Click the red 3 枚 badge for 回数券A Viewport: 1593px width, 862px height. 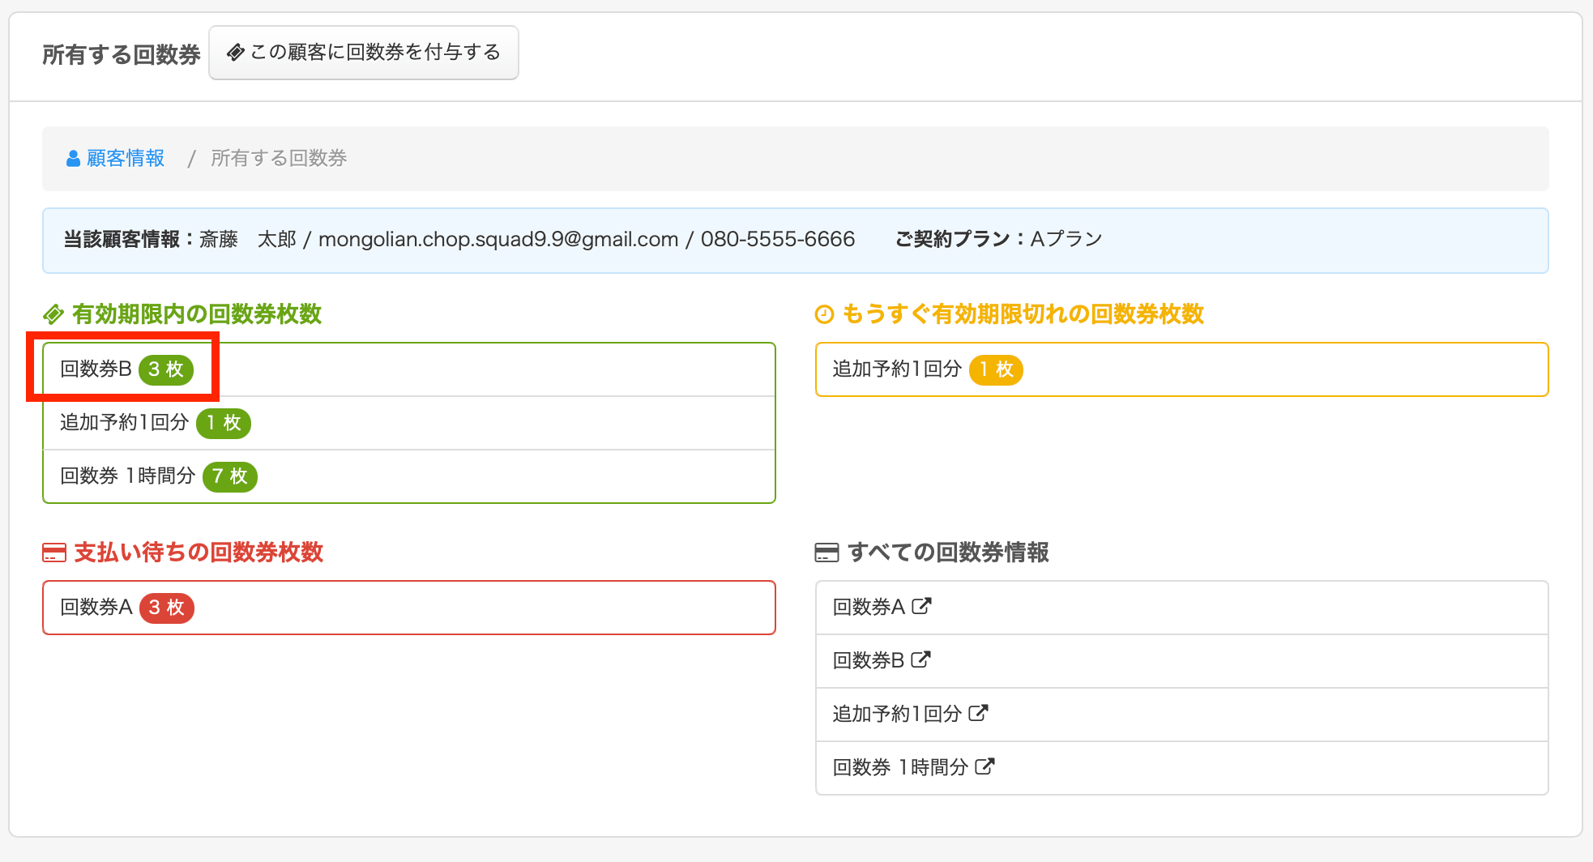[x=167, y=608]
